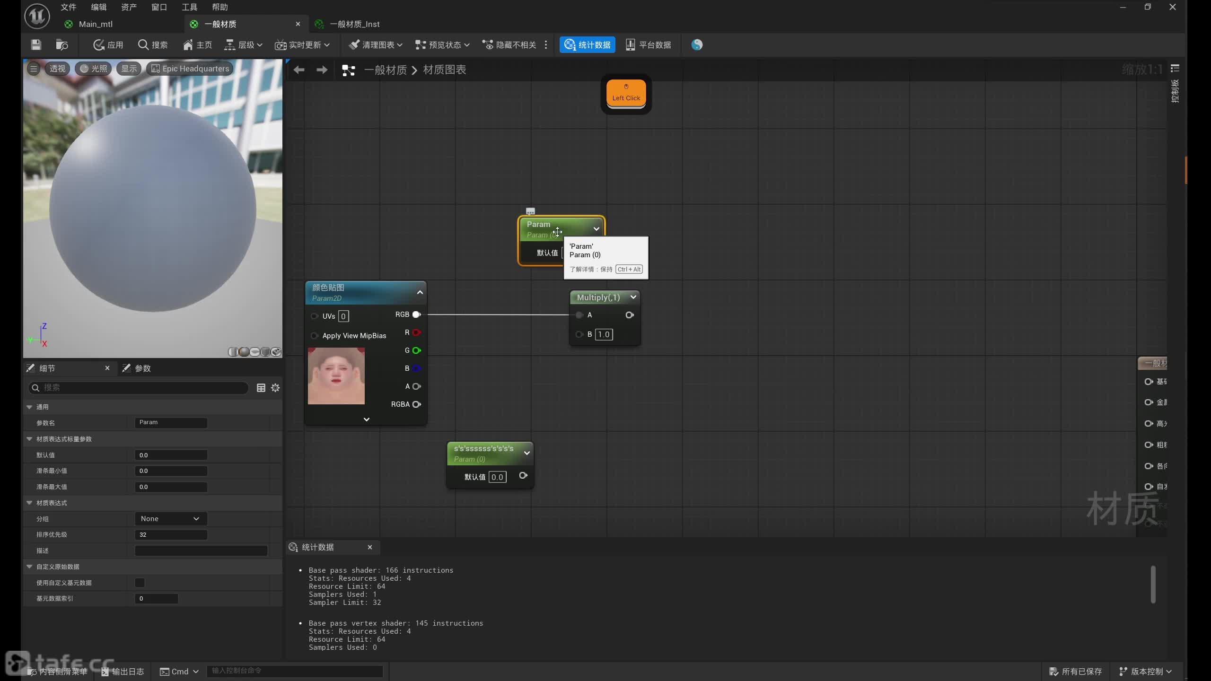Click the Browse to asset icon
This screenshot has height=681, width=1211.
[62, 45]
